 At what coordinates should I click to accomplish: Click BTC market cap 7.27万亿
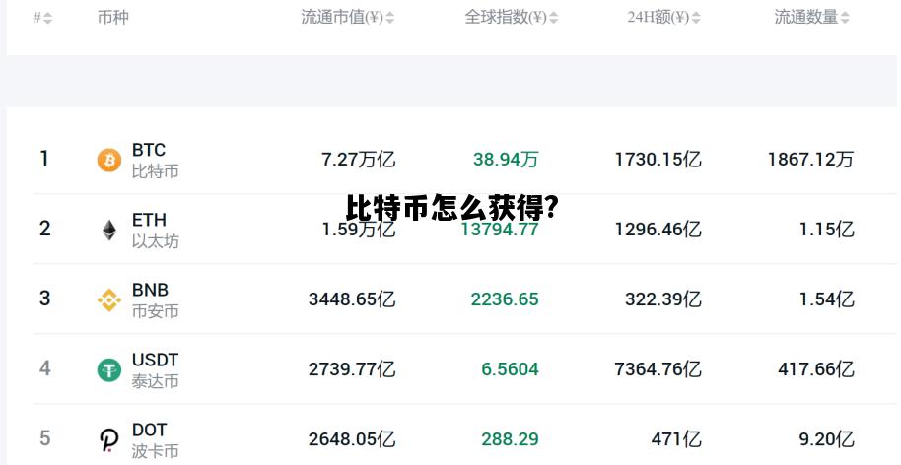pyautogui.click(x=359, y=159)
